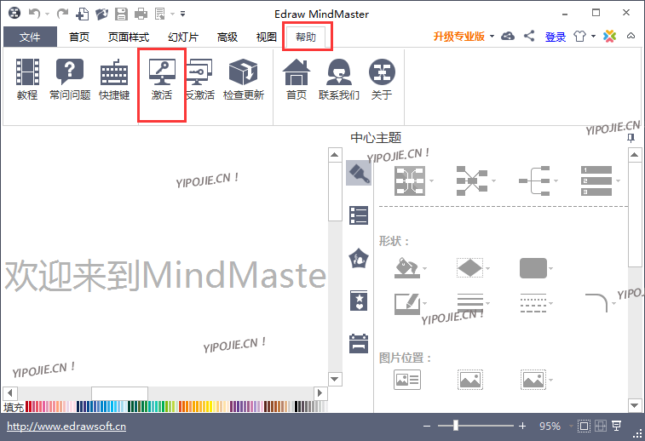Switch to the 幻灯片 tab
Image resolution: width=645 pixels, height=441 pixels.
(183, 37)
